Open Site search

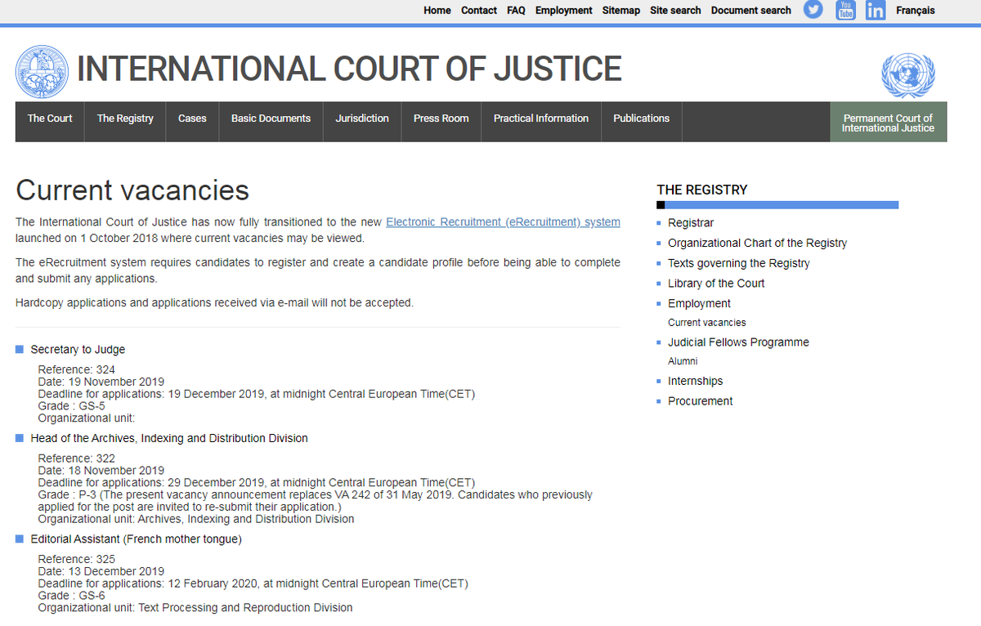click(675, 11)
